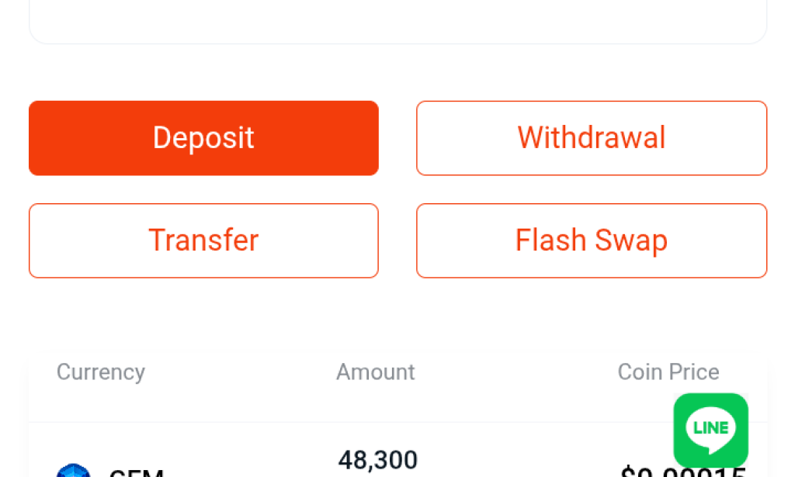Click the 48,300 GFM amount value
This screenshot has width=795, height=477.
[x=377, y=460]
